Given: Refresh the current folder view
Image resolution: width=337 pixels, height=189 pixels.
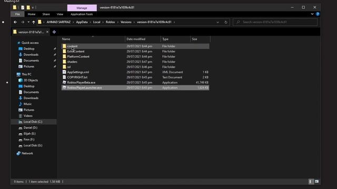Looking at the screenshot, I should pos(226,22).
